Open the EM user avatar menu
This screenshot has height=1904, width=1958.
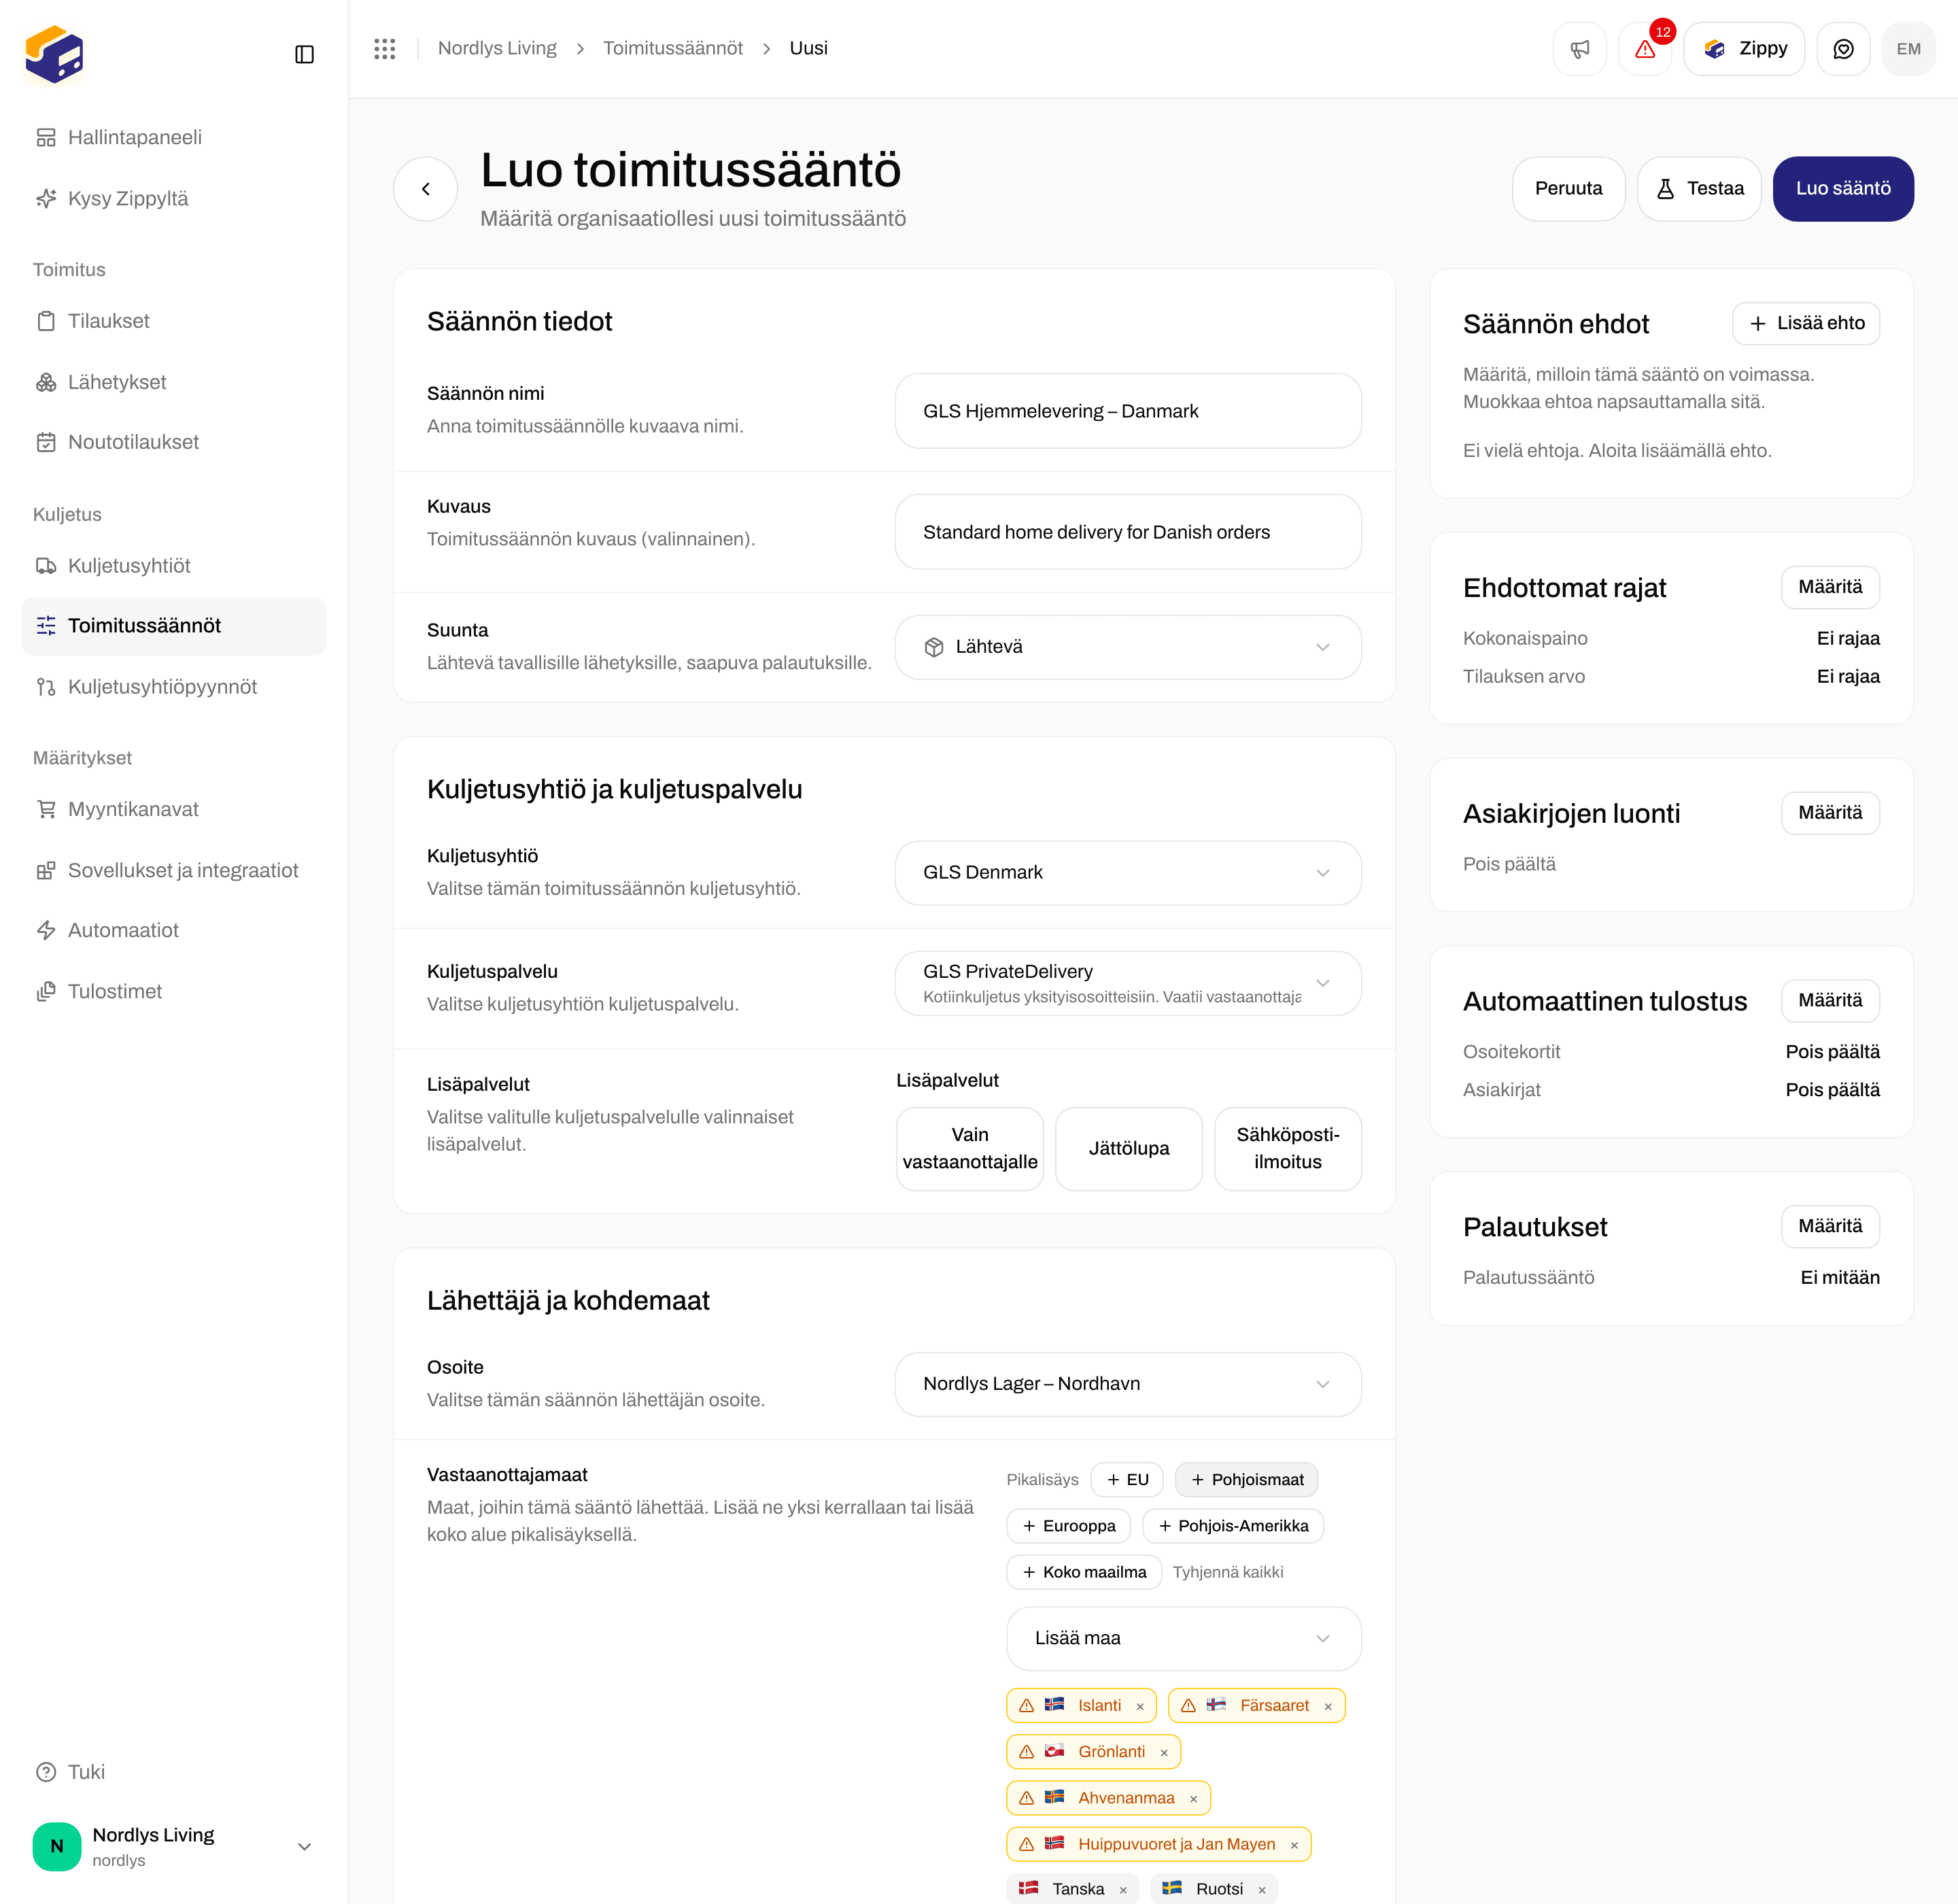tap(1908, 49)
